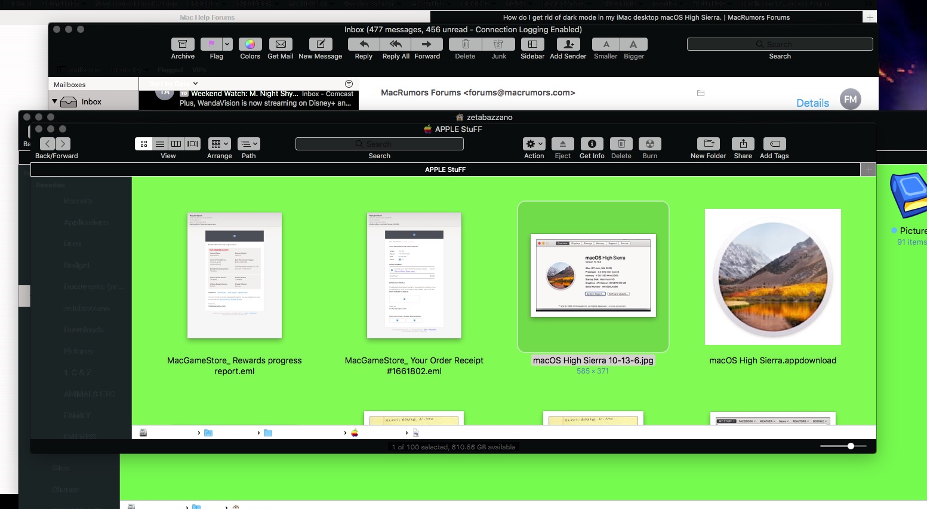The width and height of the screenshot is (927, 509).
Task: Flag the message in Mail toolbar
Action: coord(211,44)
